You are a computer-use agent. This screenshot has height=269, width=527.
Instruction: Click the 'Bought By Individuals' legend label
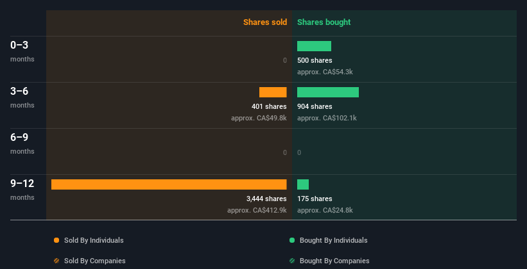(333, 240)
